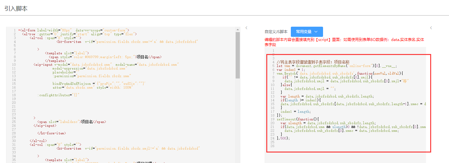
Task: Collapse the left HTML template panel chevron
Action: 247,28
